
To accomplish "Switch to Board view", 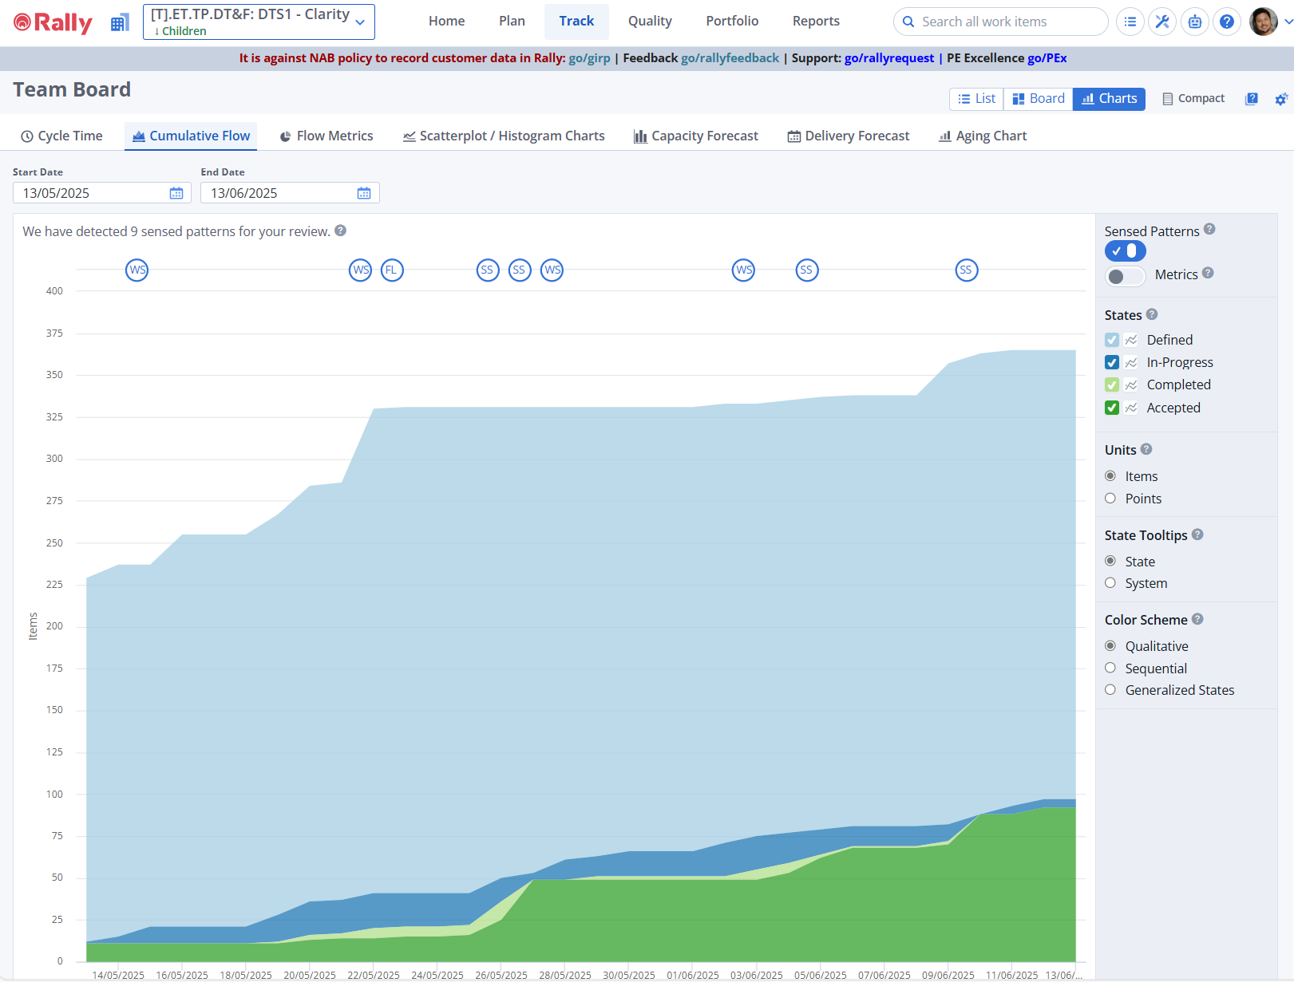I will 1039,99.
